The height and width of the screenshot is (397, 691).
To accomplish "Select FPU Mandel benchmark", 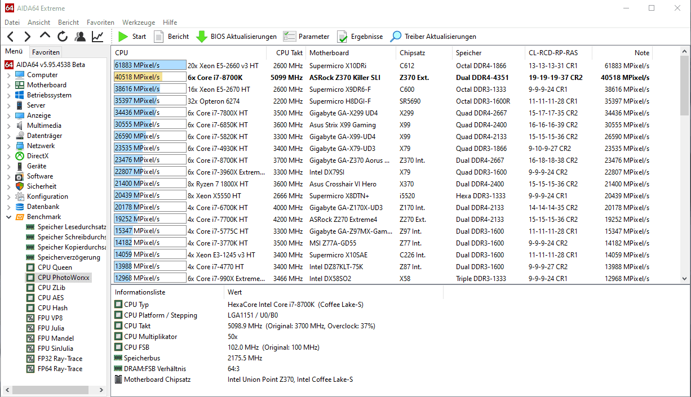I will coord(50,338).
